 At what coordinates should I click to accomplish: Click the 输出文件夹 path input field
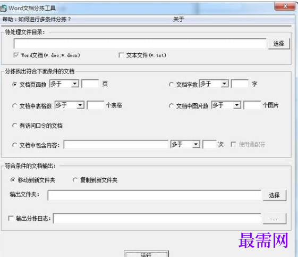tap(154, 195)
